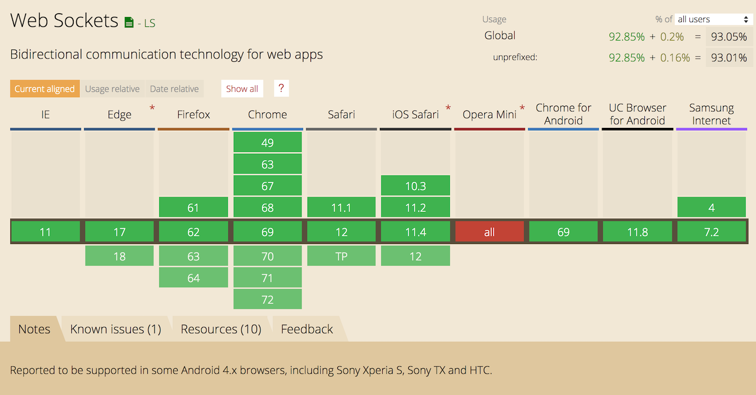
Task: Click the asterisk beside iOS Safari
Action: (448, 108)
